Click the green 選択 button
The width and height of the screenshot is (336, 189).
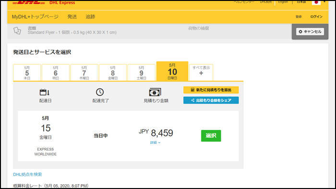pos(211,135)
